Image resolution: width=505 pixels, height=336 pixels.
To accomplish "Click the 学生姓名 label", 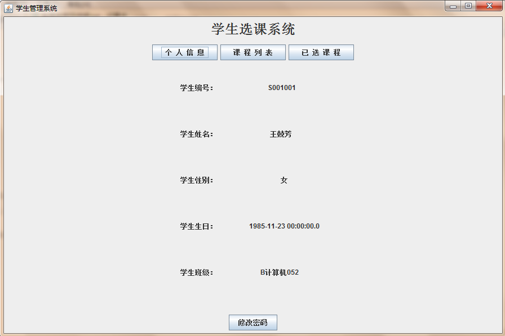I will (197, 134).
